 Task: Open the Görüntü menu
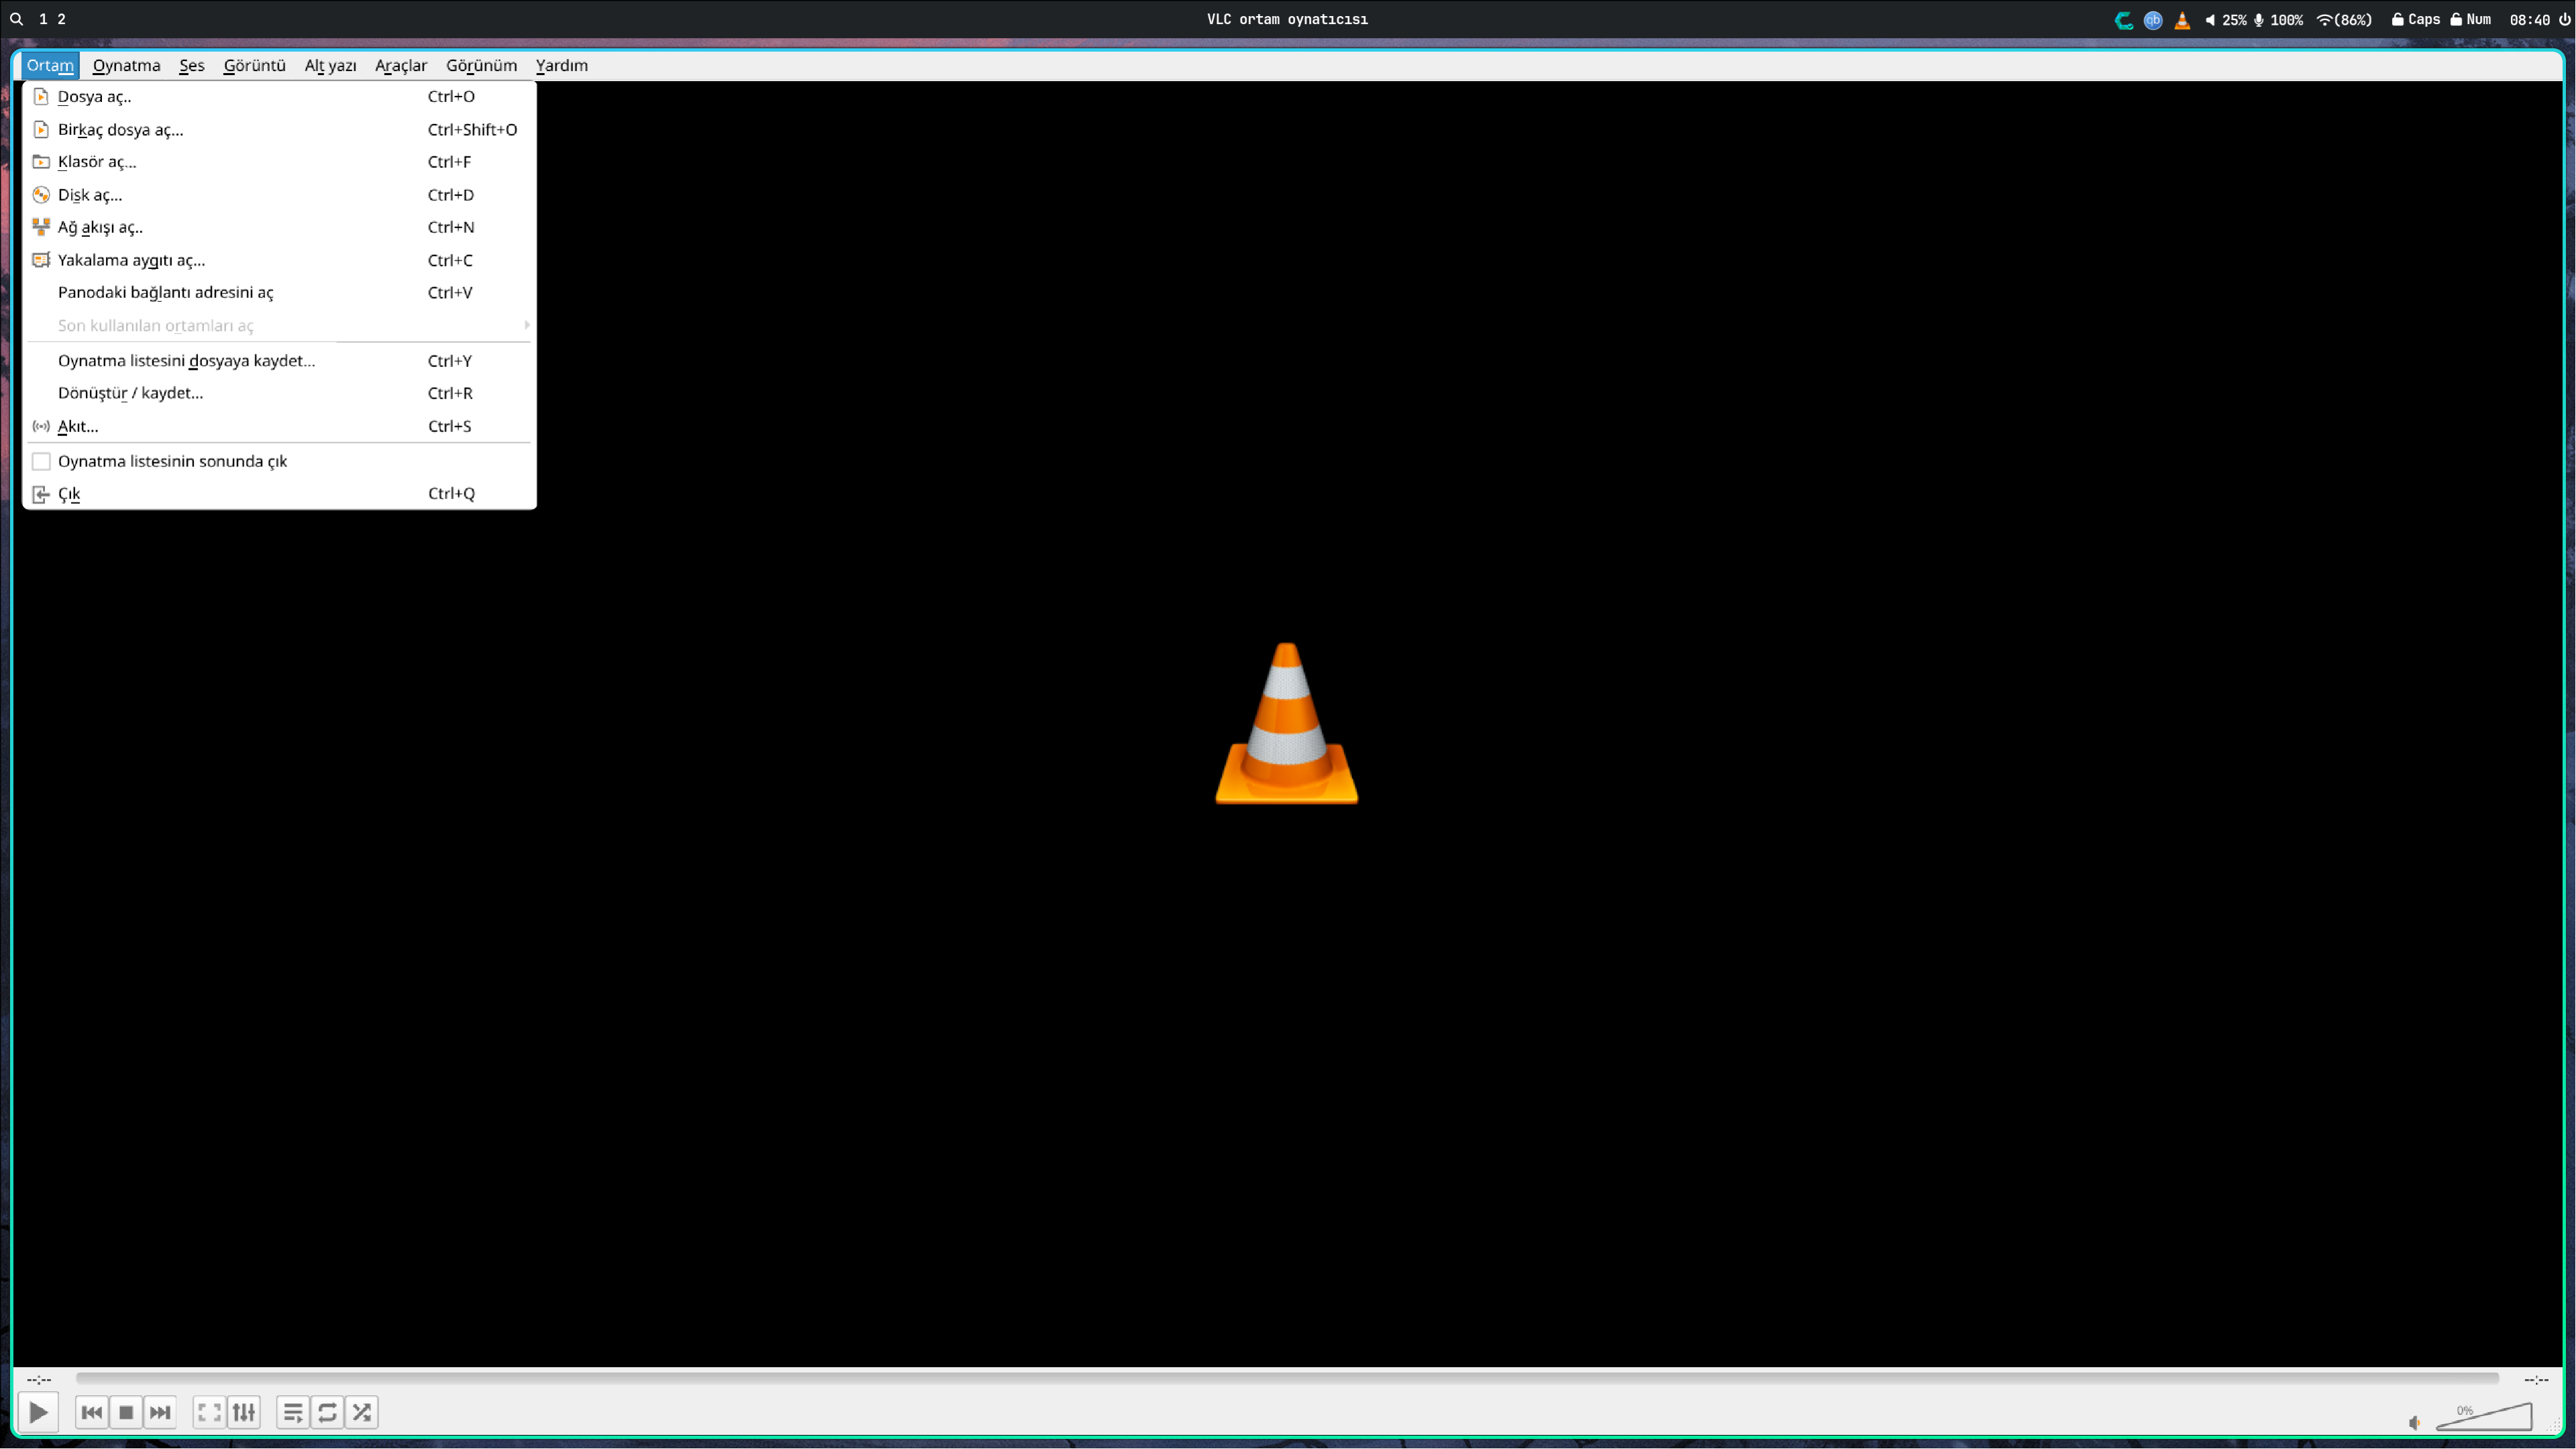tap(254, 65)
